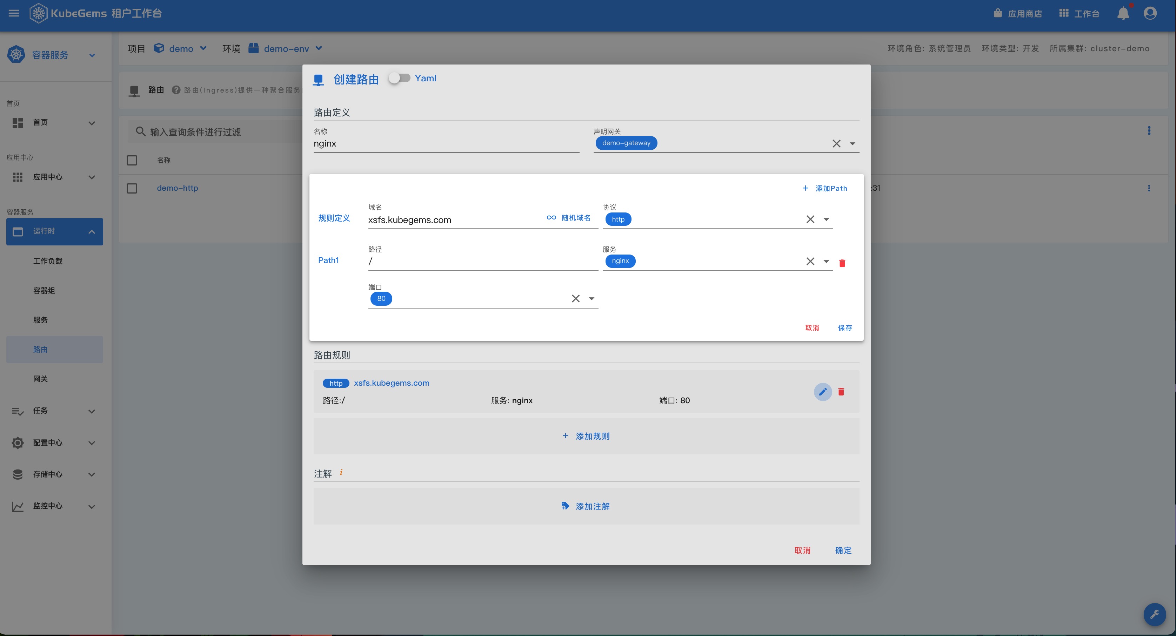Open 应用商店 in top bar
This screenshot has width=1176, height=636.
[x=1018, y=13]
